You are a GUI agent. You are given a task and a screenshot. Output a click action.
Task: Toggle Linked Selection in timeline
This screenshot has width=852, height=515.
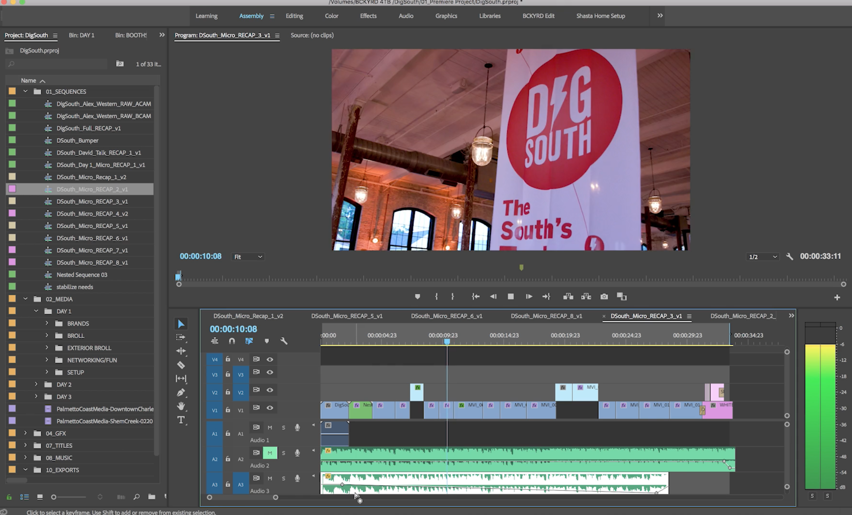tap(249, 341)
